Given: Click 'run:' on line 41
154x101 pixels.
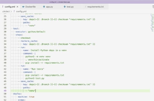Looking at the screenshot, I should point(23,66).
